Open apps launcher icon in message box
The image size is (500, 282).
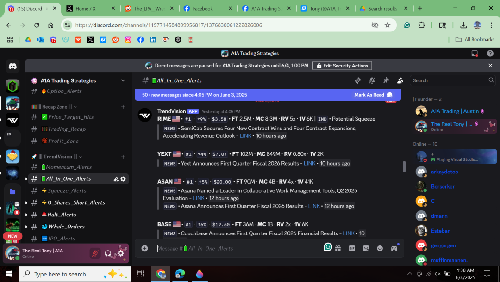pyautogui.click(x=394, y=248)
